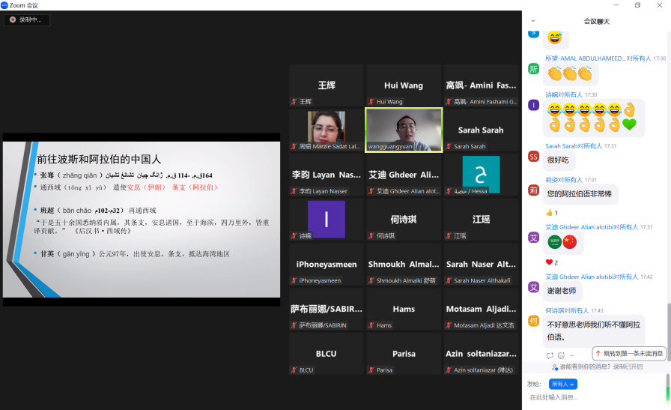Click the muted mic icon on Parisa's tile
The width and height of the screenshot is (671, 410).
pos(371,370)
